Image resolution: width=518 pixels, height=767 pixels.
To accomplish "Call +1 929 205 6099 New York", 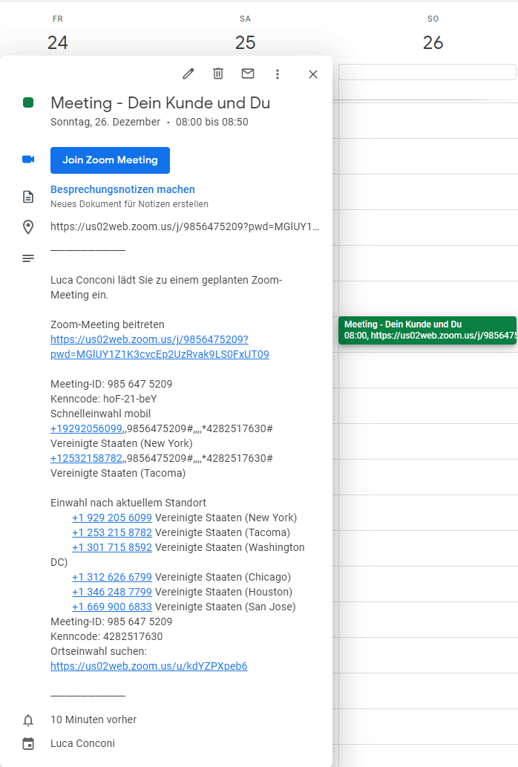I will point(112,518).
